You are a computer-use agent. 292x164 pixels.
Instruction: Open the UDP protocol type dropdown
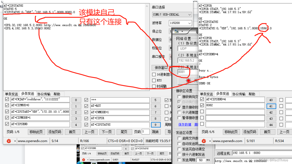pyautogui.click(x=188, y=49)
